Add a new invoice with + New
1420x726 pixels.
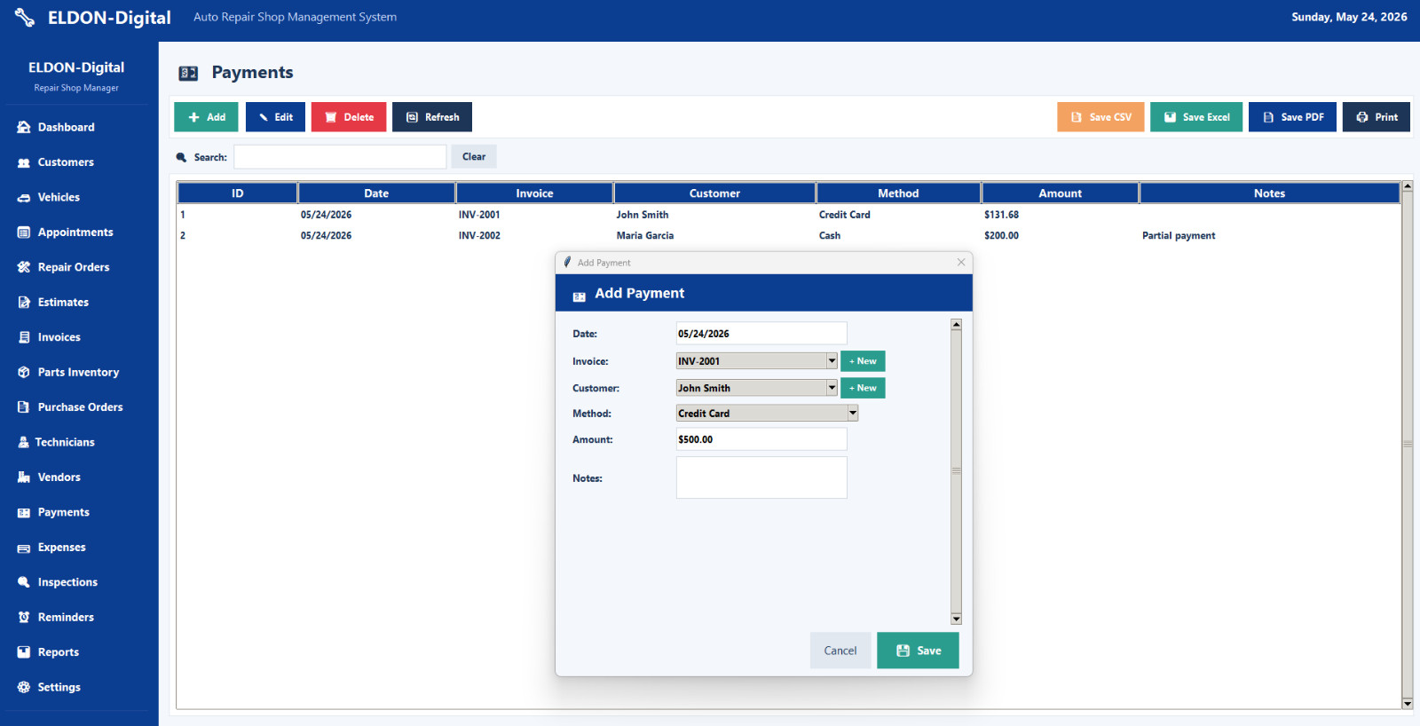(863, 361)
